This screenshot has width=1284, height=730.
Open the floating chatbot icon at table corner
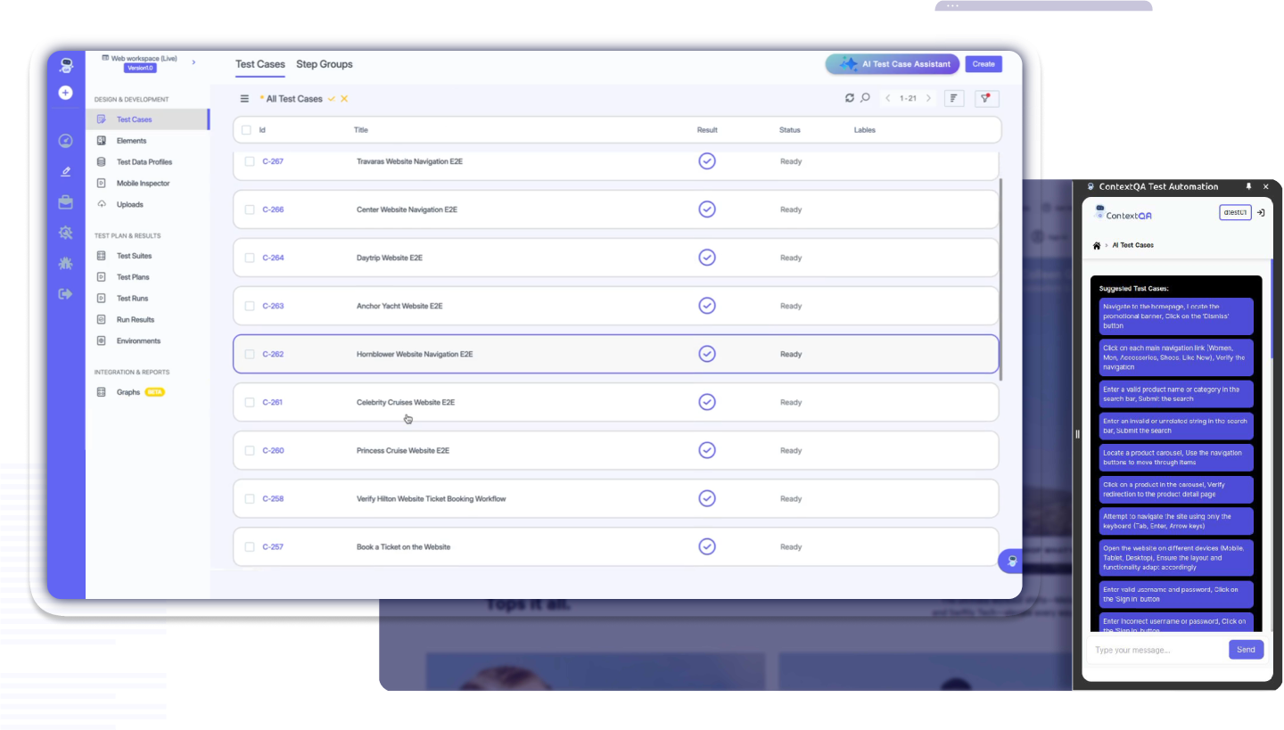1011,561
